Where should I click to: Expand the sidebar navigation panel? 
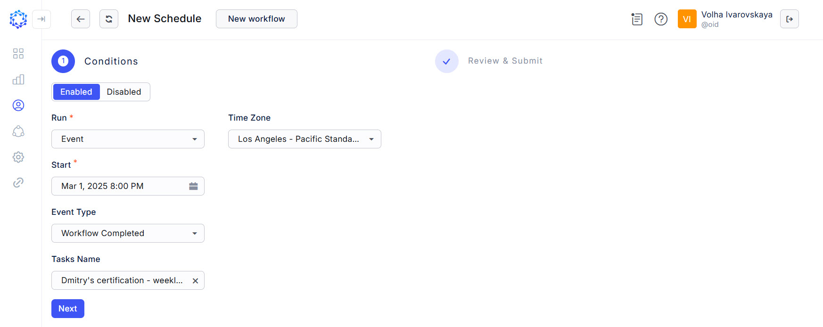41,19
